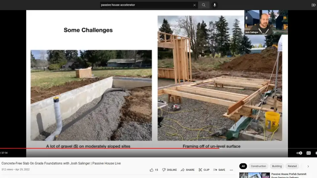
Task: Select the Building filter chip
Action: tap(277, 166)
